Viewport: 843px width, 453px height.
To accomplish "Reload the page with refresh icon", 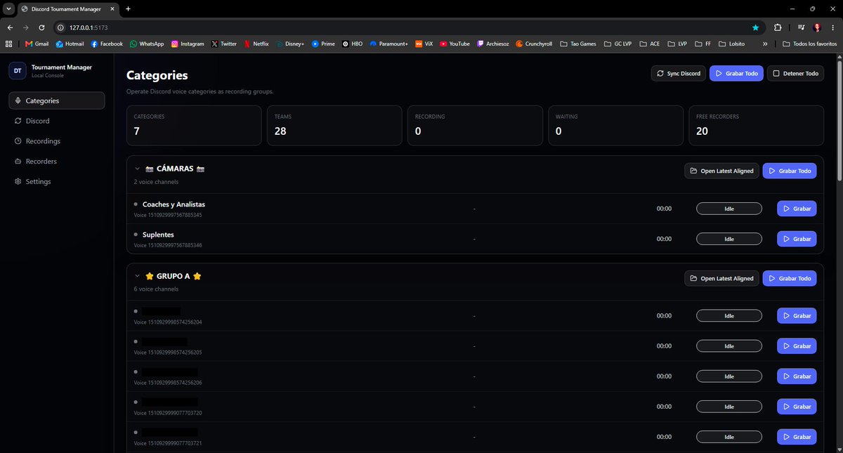I will click(x=42, y=27).
